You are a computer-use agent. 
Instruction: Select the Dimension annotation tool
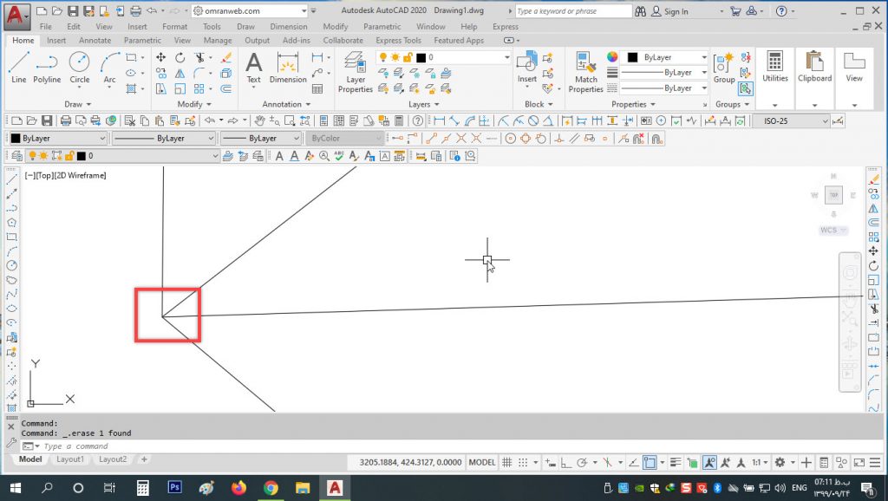(288, 67)
